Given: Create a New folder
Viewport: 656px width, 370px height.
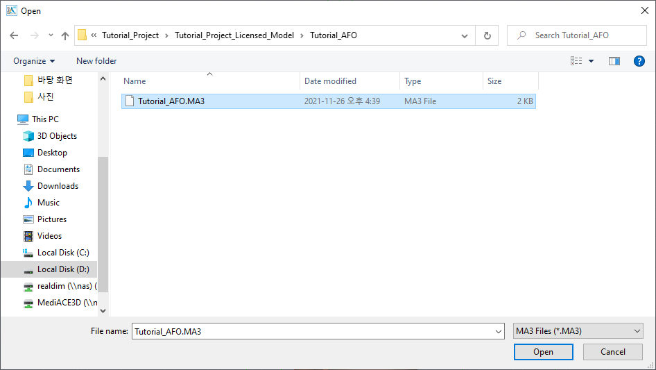Looking at the screenshot, I should tap(96, 61).
